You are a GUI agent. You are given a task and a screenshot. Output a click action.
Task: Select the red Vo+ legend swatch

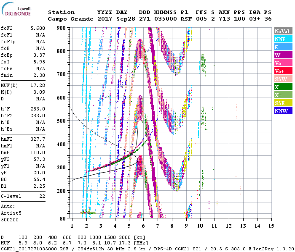coord(283,71)
